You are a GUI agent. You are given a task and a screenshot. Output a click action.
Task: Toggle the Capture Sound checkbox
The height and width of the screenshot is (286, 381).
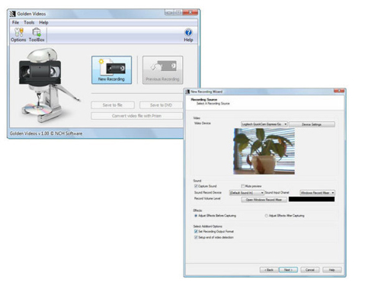[196, 186]
